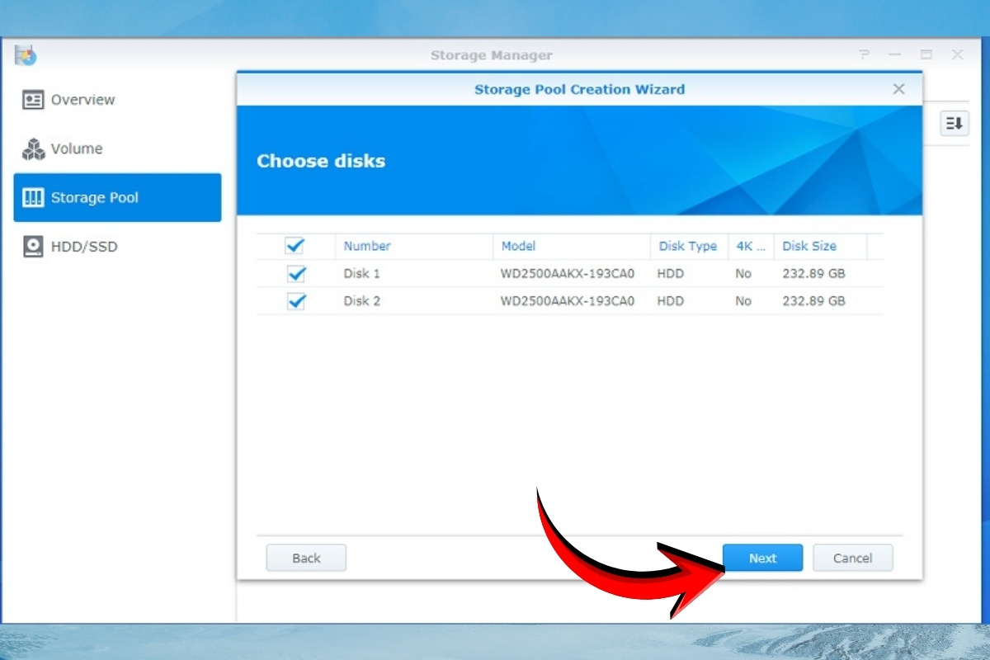Viewport: 990px width, 660px height.
Task: Close the Storage Pool Creation Wizard
Action: 899,89
